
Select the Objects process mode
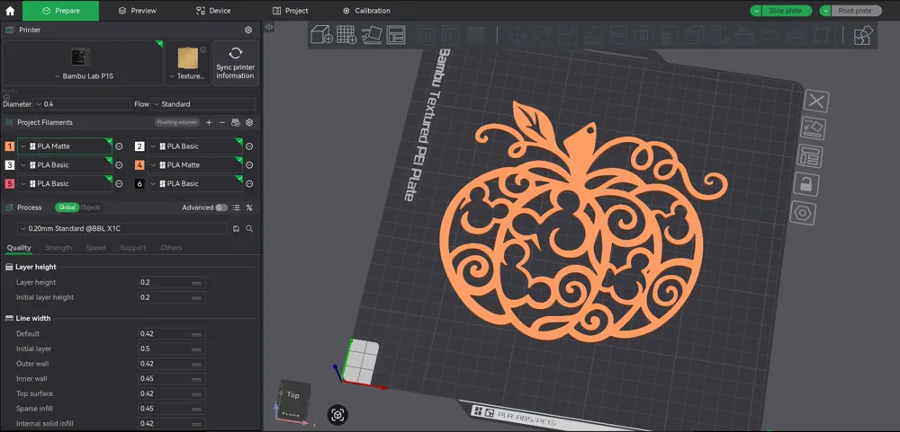(x=91, y=207)
